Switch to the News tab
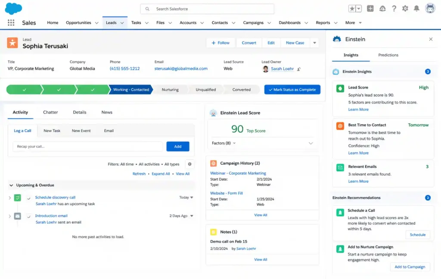Screen dimensions: 441x279 (107, 112)
